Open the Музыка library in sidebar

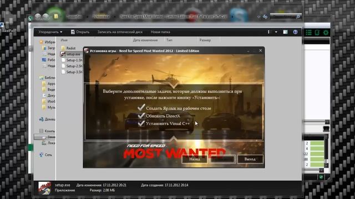[x=48, y=107]
